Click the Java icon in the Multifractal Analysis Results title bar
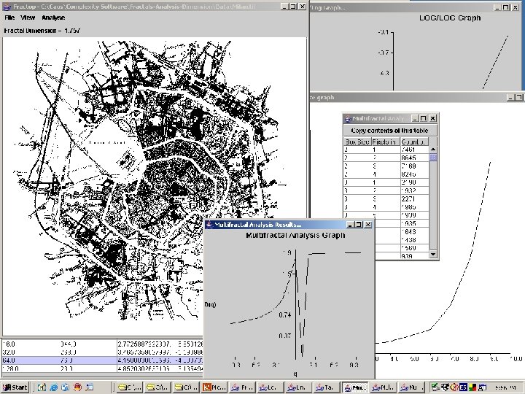525x394 pixels. pos(209,225)
